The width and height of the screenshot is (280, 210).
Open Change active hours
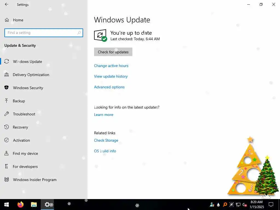111,66
